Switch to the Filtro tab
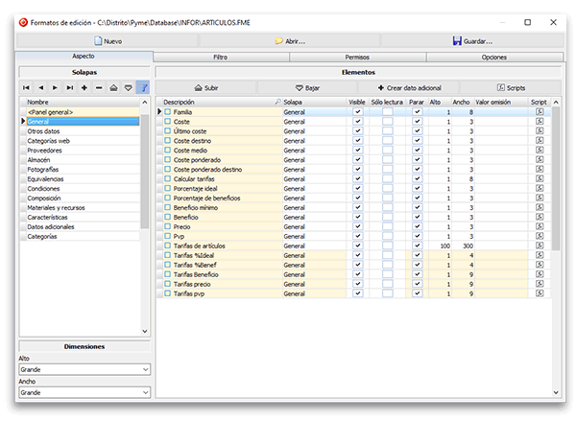576x421 pixels. [x=221, y=58]
